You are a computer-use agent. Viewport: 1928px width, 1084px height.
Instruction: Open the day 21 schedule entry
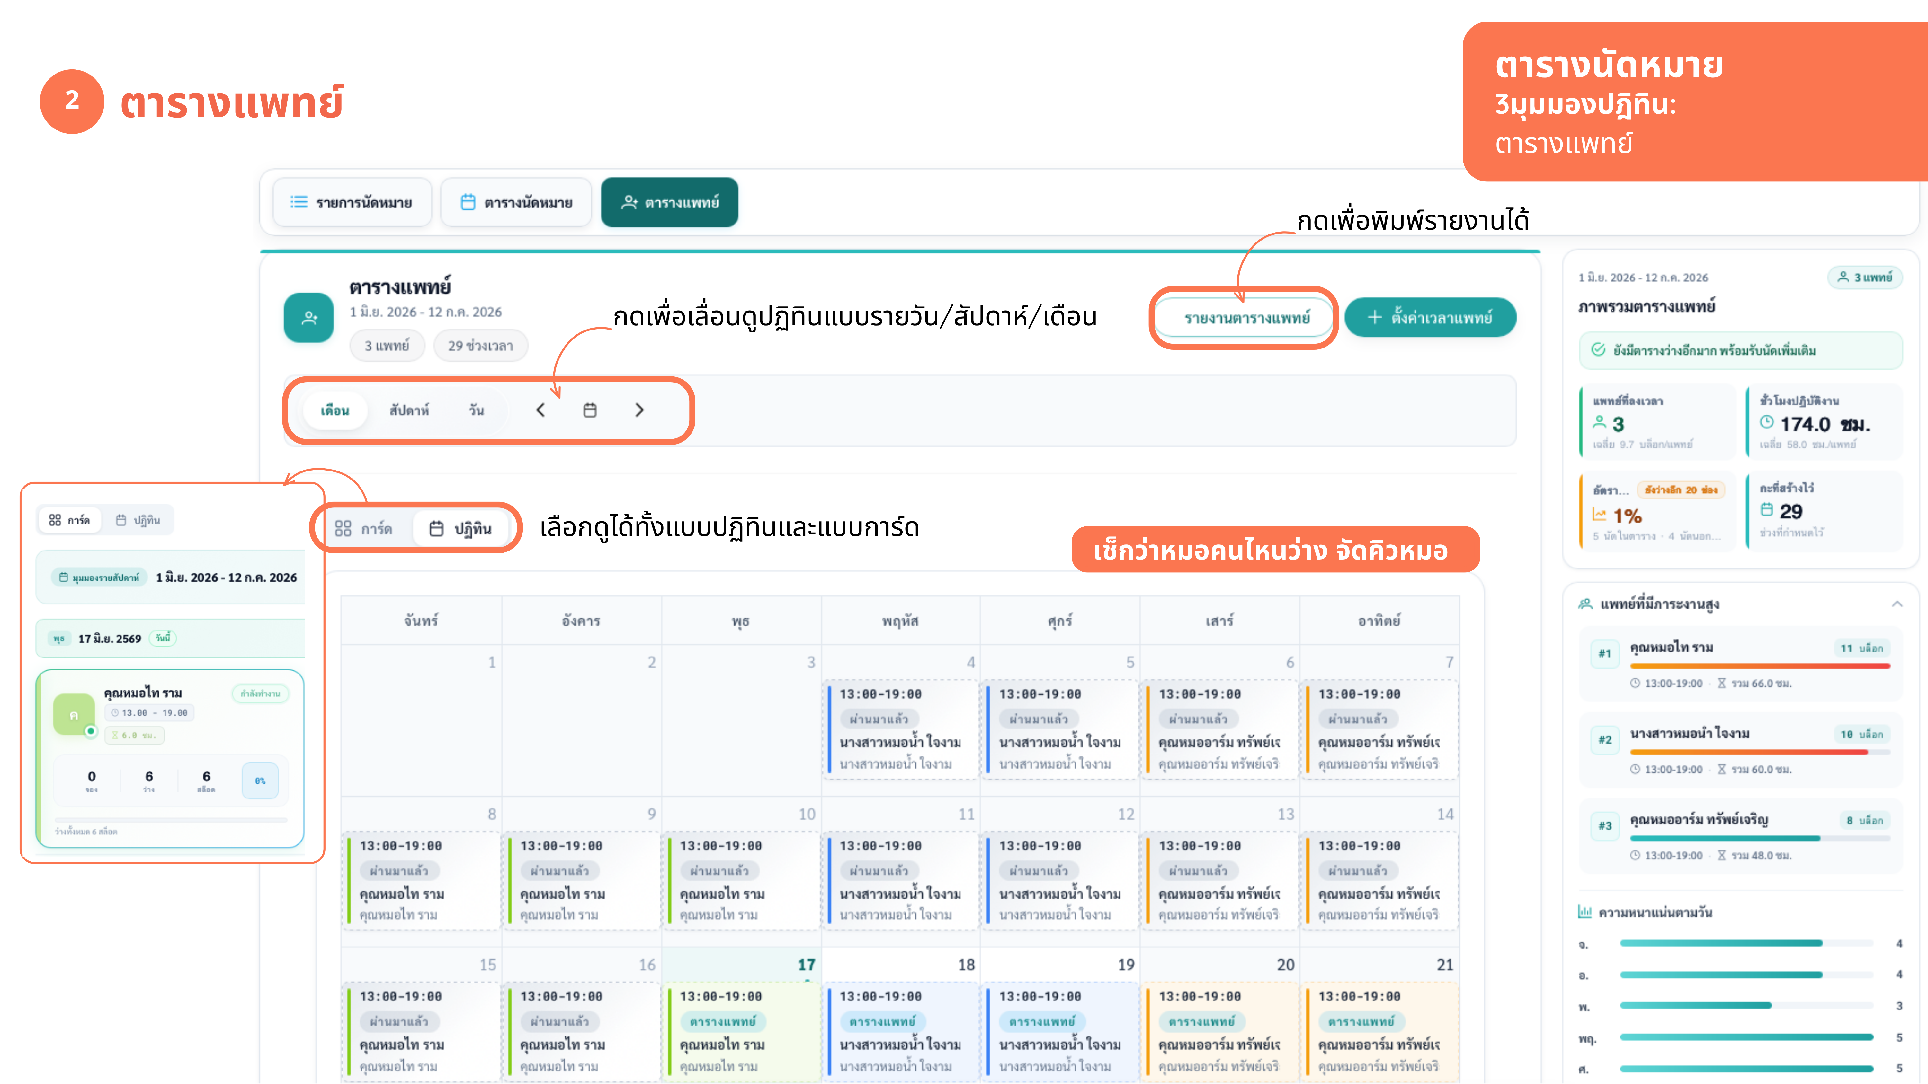point(1380,1032)
